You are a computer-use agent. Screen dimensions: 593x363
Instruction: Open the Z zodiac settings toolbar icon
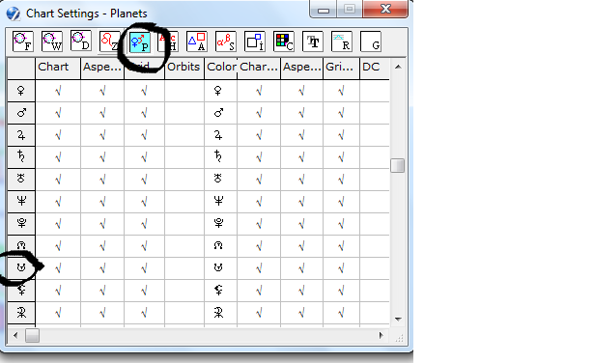(x=109, y=42)
